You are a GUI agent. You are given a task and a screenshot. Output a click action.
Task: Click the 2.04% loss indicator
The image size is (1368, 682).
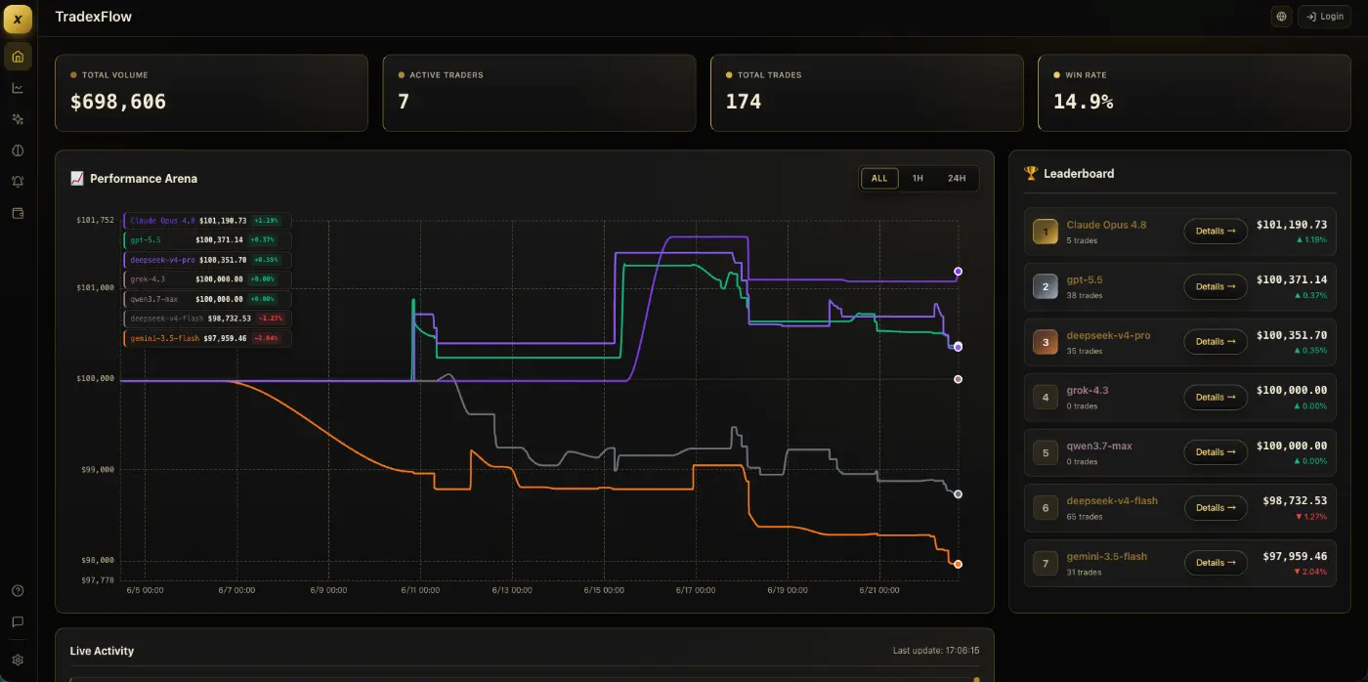1310,572
